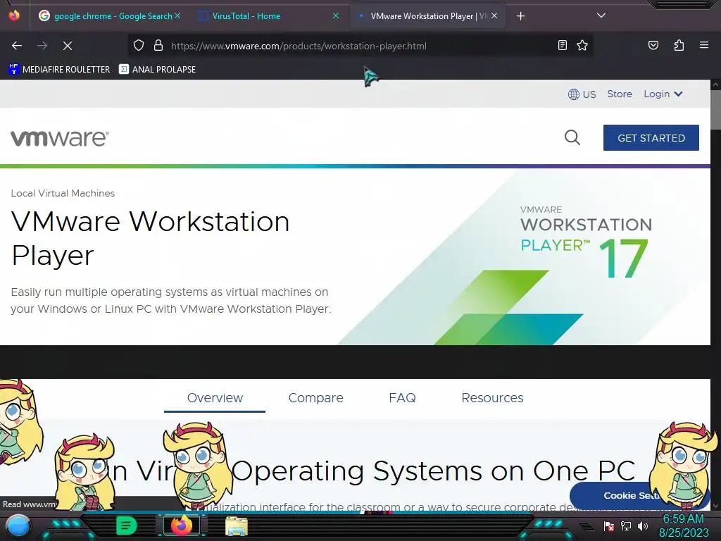Open the Store link

pyautogui.click(x=620, y=94)
